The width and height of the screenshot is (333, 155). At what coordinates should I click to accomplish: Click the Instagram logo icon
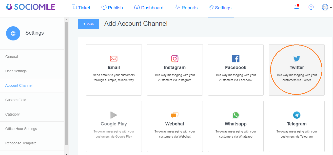[x=175, y=59]
